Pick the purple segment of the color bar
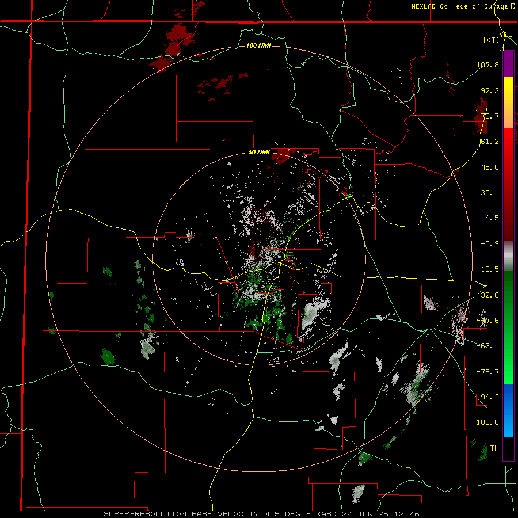 pyautogui.click(x=508, y=64)
